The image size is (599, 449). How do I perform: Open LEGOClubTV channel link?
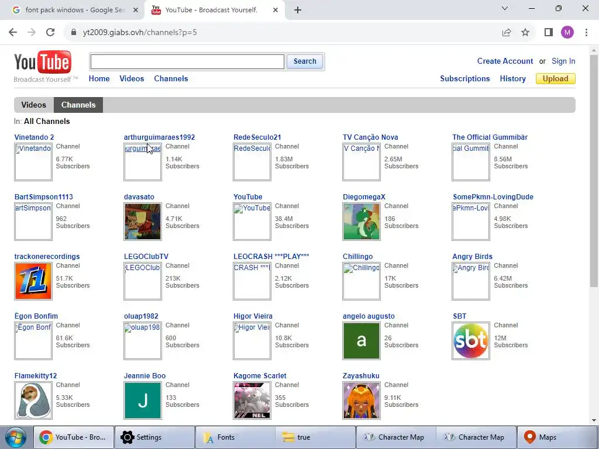[x=146, y=257]
